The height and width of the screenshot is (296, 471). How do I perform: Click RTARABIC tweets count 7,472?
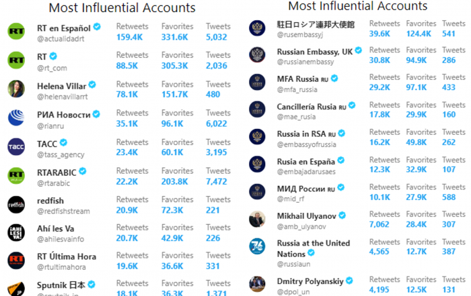click(x=216, y=181)
